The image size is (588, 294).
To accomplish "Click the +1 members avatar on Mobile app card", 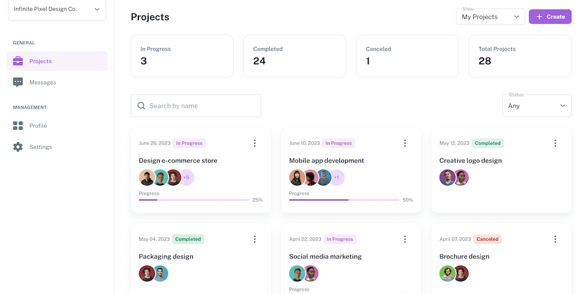I will pyautogui.click(x=336, y=178).
